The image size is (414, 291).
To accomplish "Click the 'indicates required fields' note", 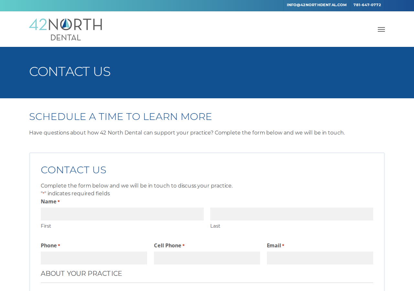I will pos(75,194).
